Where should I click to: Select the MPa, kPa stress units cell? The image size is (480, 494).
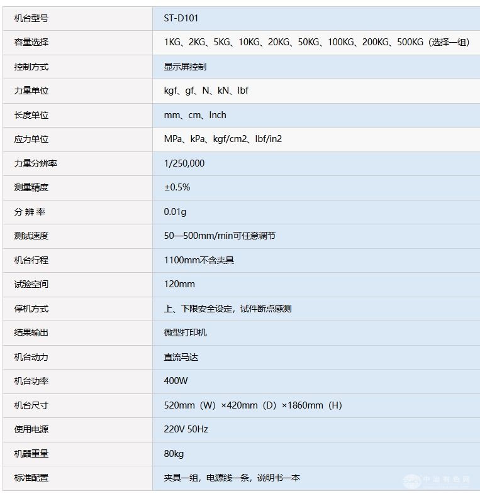coord(223,139)
